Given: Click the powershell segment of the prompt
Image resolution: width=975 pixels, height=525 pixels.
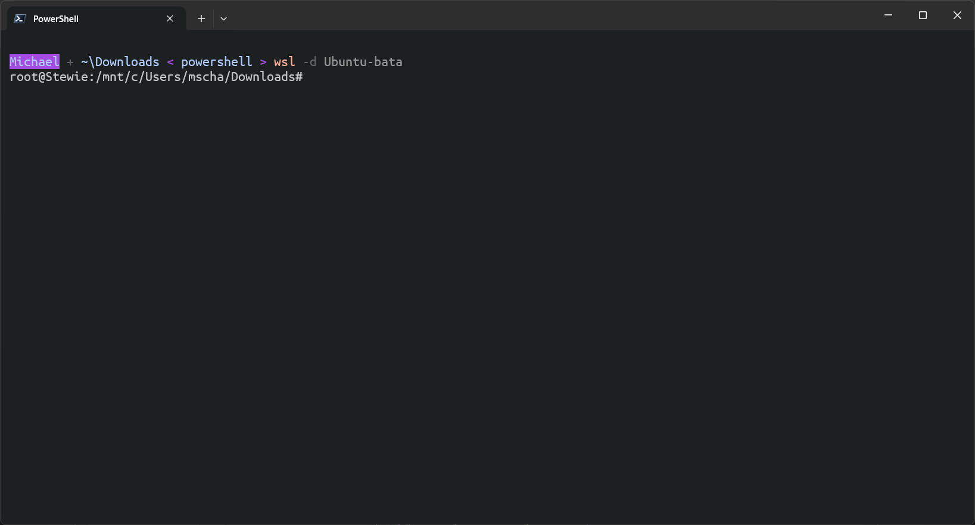Looking at the screenshot, I should [x=216, y=61].
